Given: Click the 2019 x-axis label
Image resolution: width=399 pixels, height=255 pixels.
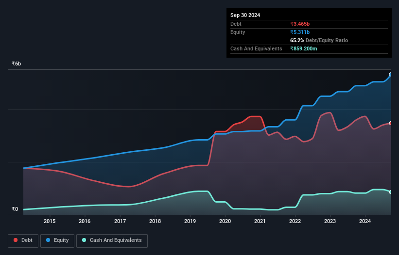Looking at the screenshot, I should (x=190, y=221).
